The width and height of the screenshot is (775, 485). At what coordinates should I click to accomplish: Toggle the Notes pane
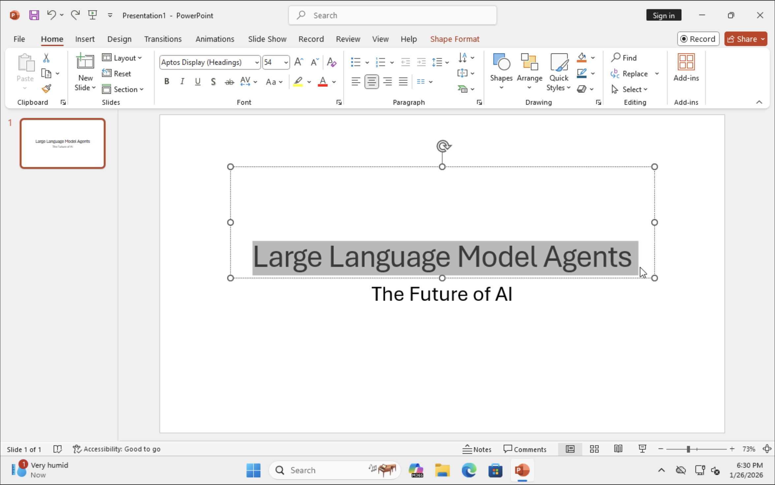pos(477,449)
